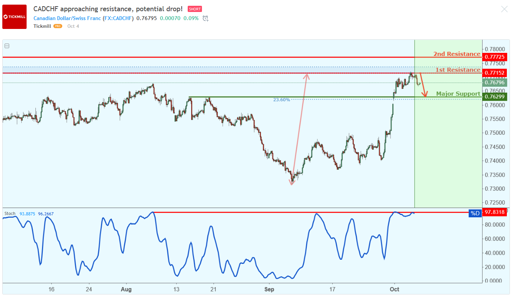
Task: Click the Sep label on time axis
Action: (x=269, y=289)
